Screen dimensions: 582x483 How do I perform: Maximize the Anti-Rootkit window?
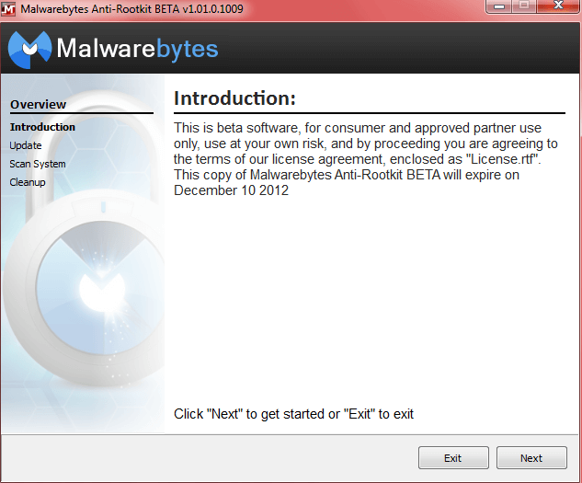524,6
